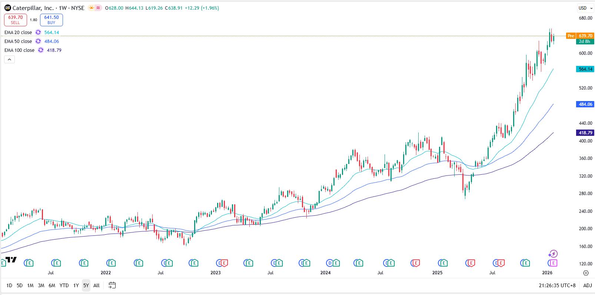Click the 564.14 EMA 20 price label
Screen dimensions: 595x295
(x=585, y=69)
